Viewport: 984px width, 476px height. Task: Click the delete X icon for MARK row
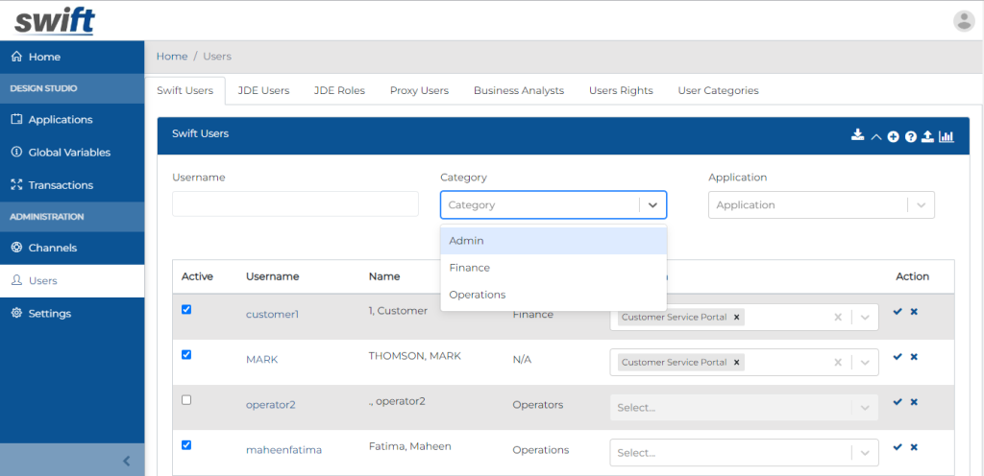[914, 356]
